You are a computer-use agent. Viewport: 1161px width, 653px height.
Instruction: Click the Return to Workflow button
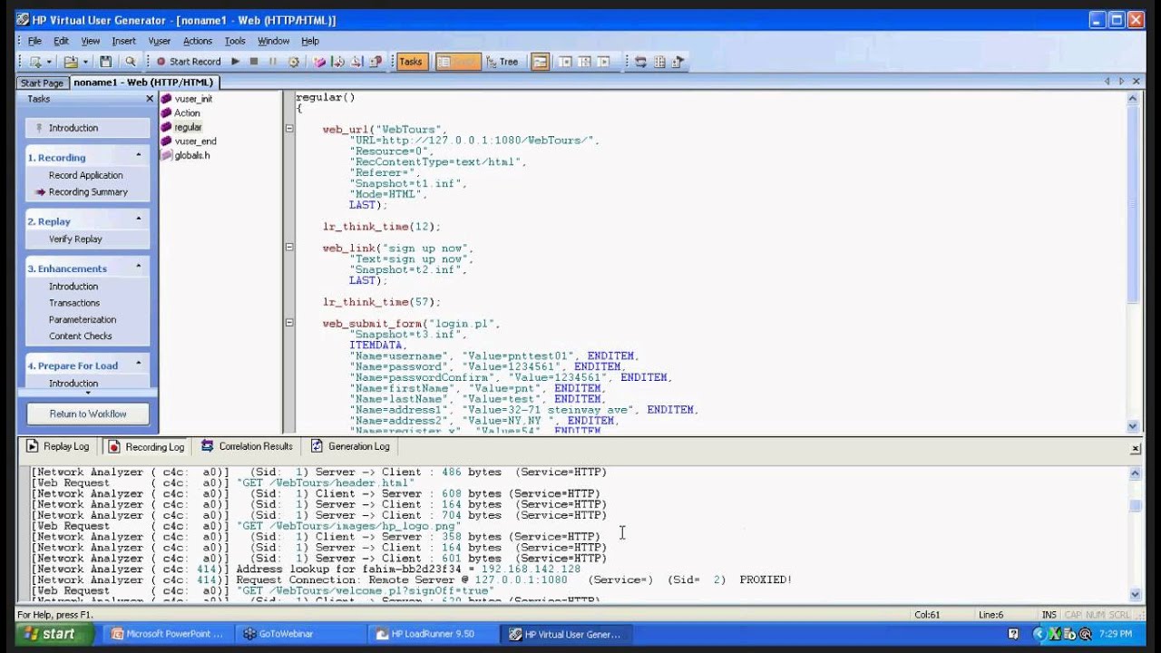tap(88, 414)
